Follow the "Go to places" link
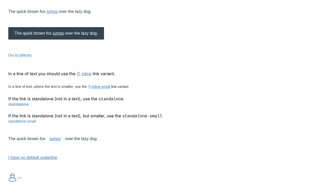This screenshot has width=332, height=190. pos(20,55)
